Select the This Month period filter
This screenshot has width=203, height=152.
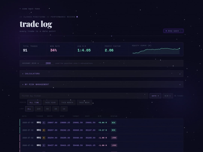[x=67, y=102]
